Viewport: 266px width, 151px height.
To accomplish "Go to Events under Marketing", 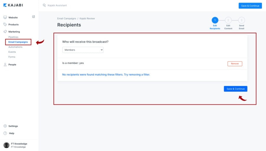I will [x=12, y=52].
